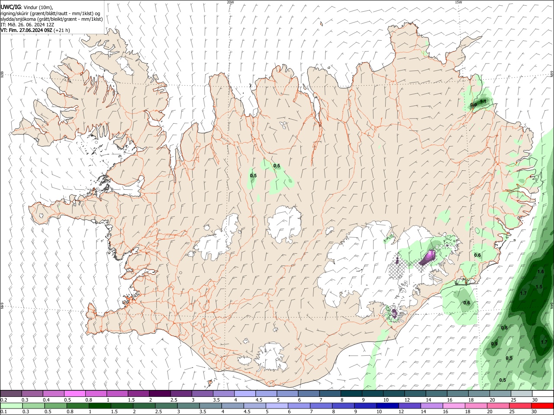Click the "64N" latitude label on right edge
Screen dimensions: 554x415
552,306
